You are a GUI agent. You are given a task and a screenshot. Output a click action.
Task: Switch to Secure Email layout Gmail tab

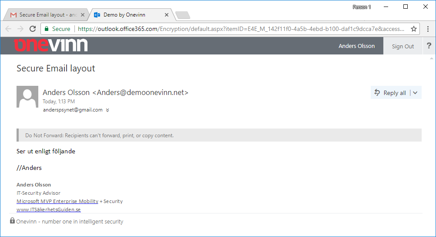pos(44,15)
